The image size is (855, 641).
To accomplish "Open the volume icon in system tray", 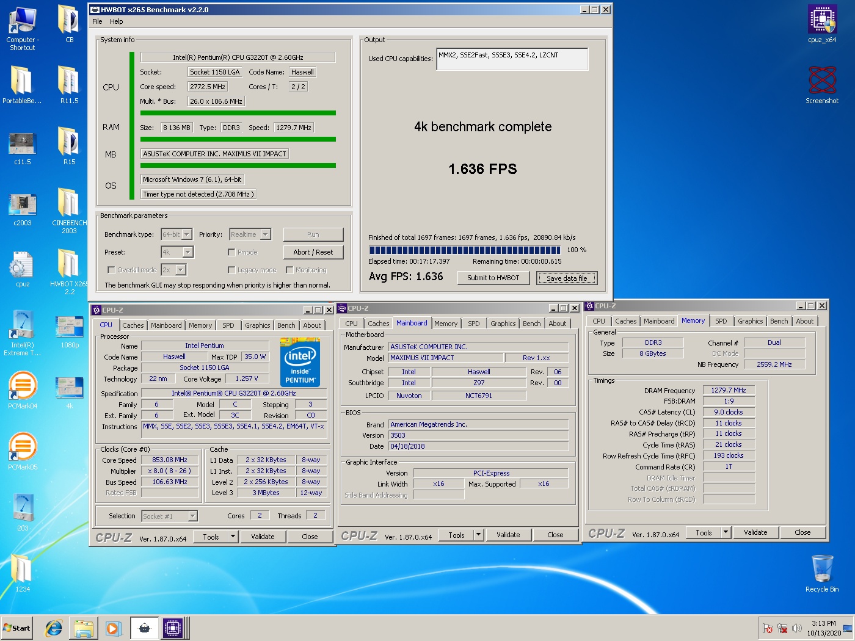I will (x=797, y=628).
